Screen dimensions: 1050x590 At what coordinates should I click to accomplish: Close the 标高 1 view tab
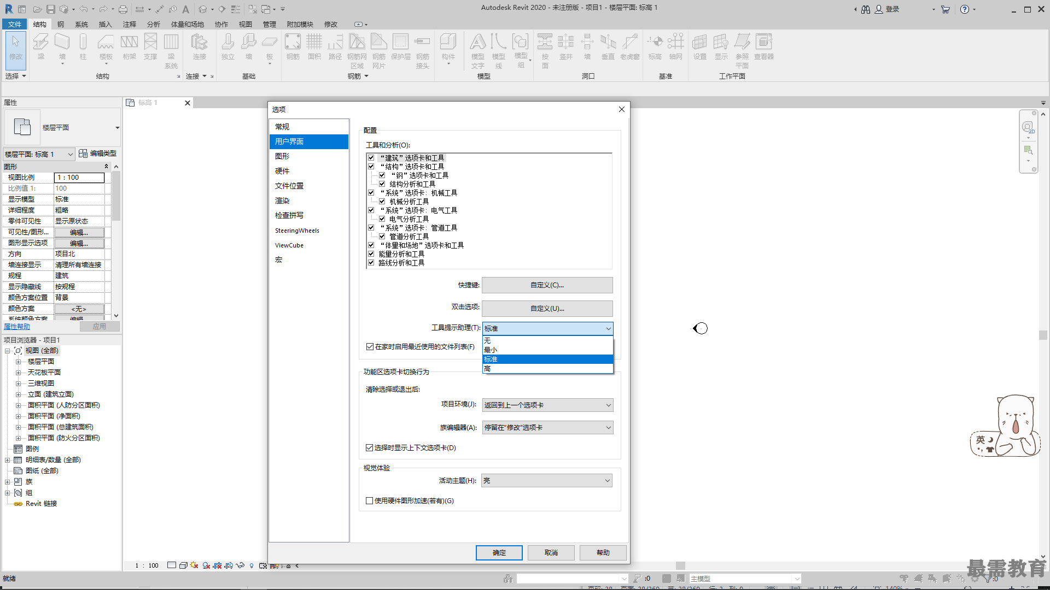click(188, 103)
